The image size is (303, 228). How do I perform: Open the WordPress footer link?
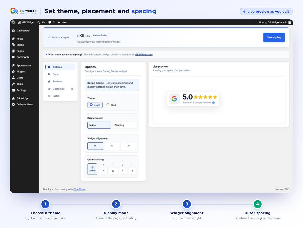tap(79, 189)
